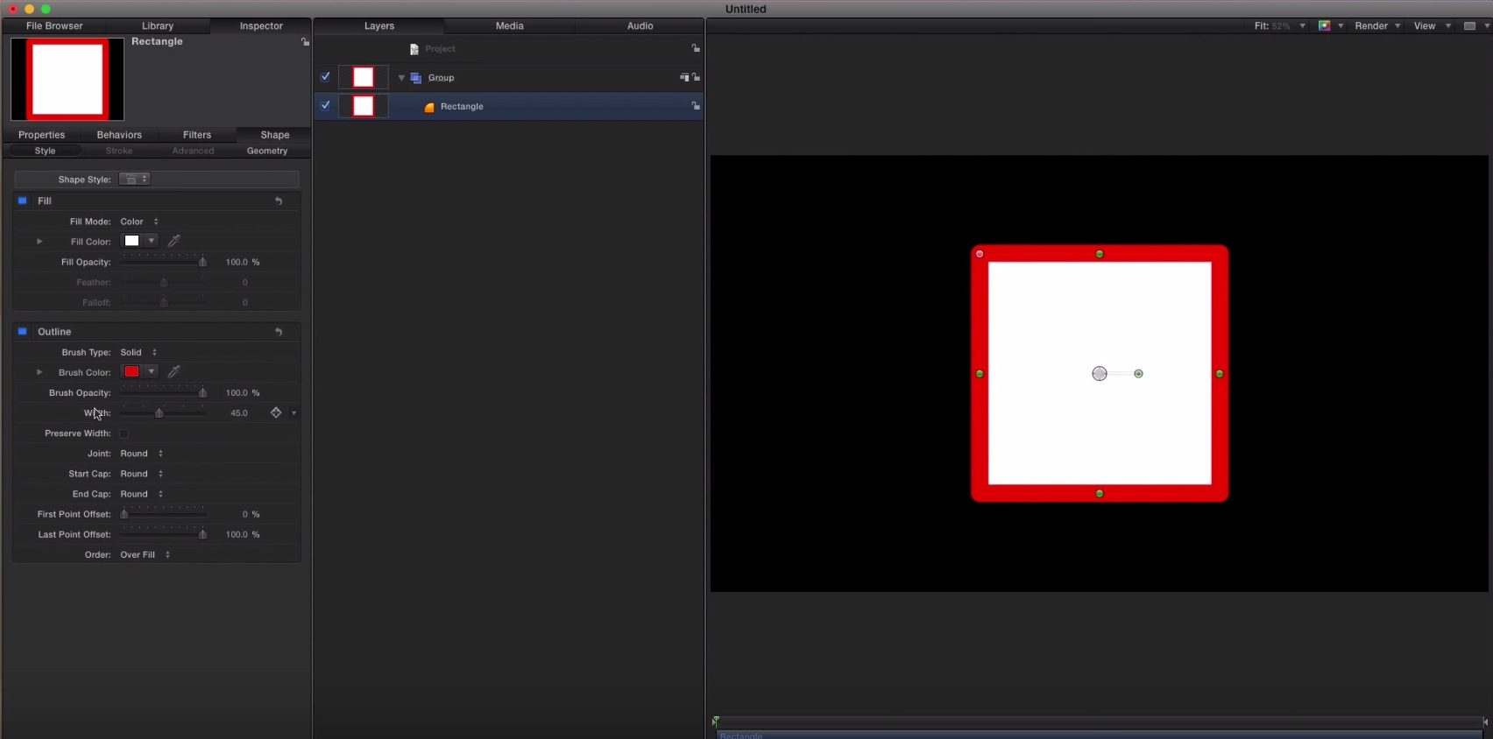This screenshot has height=739, width=1493.
Task: Click the Project document icon
Action: coord(414,49)
